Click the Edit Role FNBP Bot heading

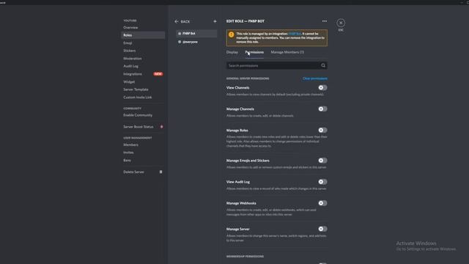tap(245, 21)
